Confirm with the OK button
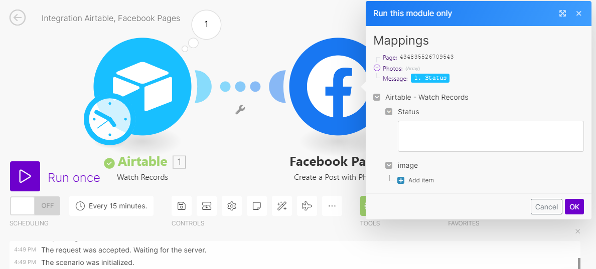This screenshot has height=269, width=596. [x=574, y=207]
